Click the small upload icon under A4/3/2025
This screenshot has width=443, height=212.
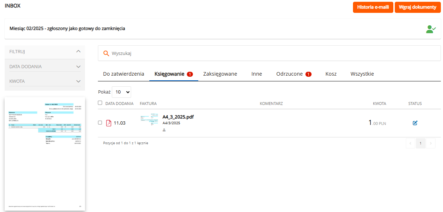click(164, 130)
